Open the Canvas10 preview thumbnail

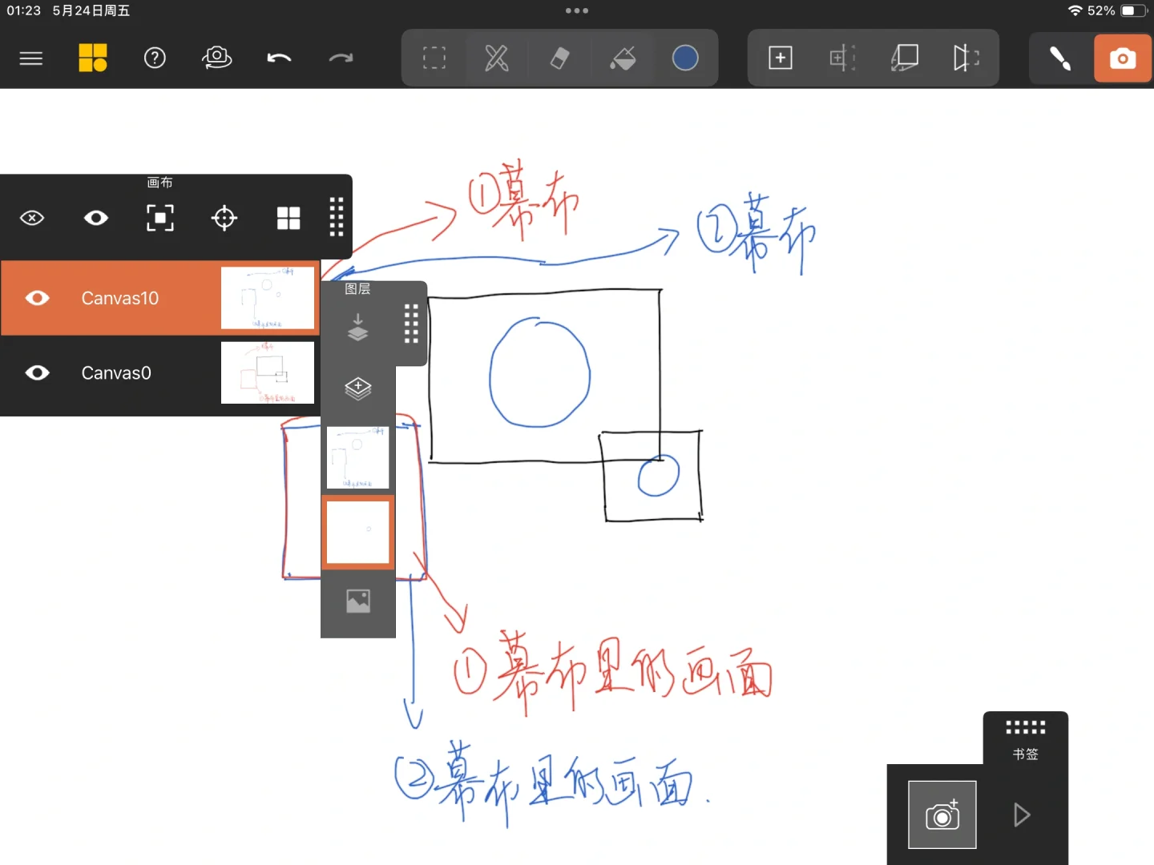268,298
